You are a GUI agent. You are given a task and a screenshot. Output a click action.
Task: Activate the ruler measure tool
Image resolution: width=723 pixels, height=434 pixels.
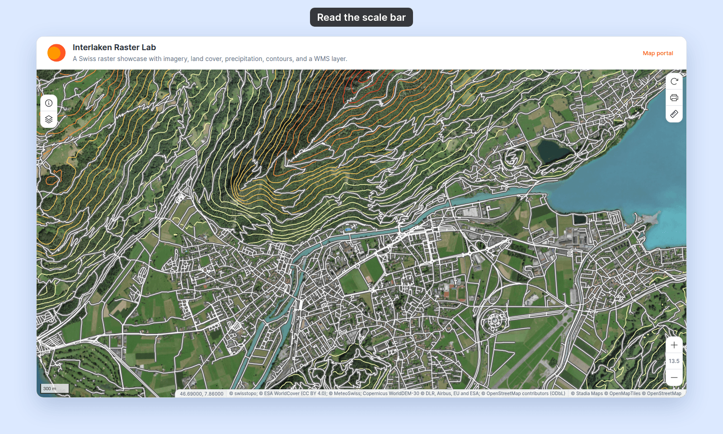674,114
